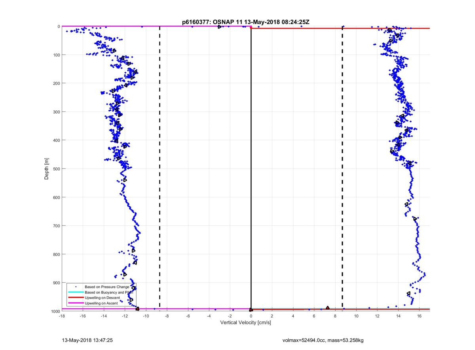Click depth tick label 100

[57, 55]
